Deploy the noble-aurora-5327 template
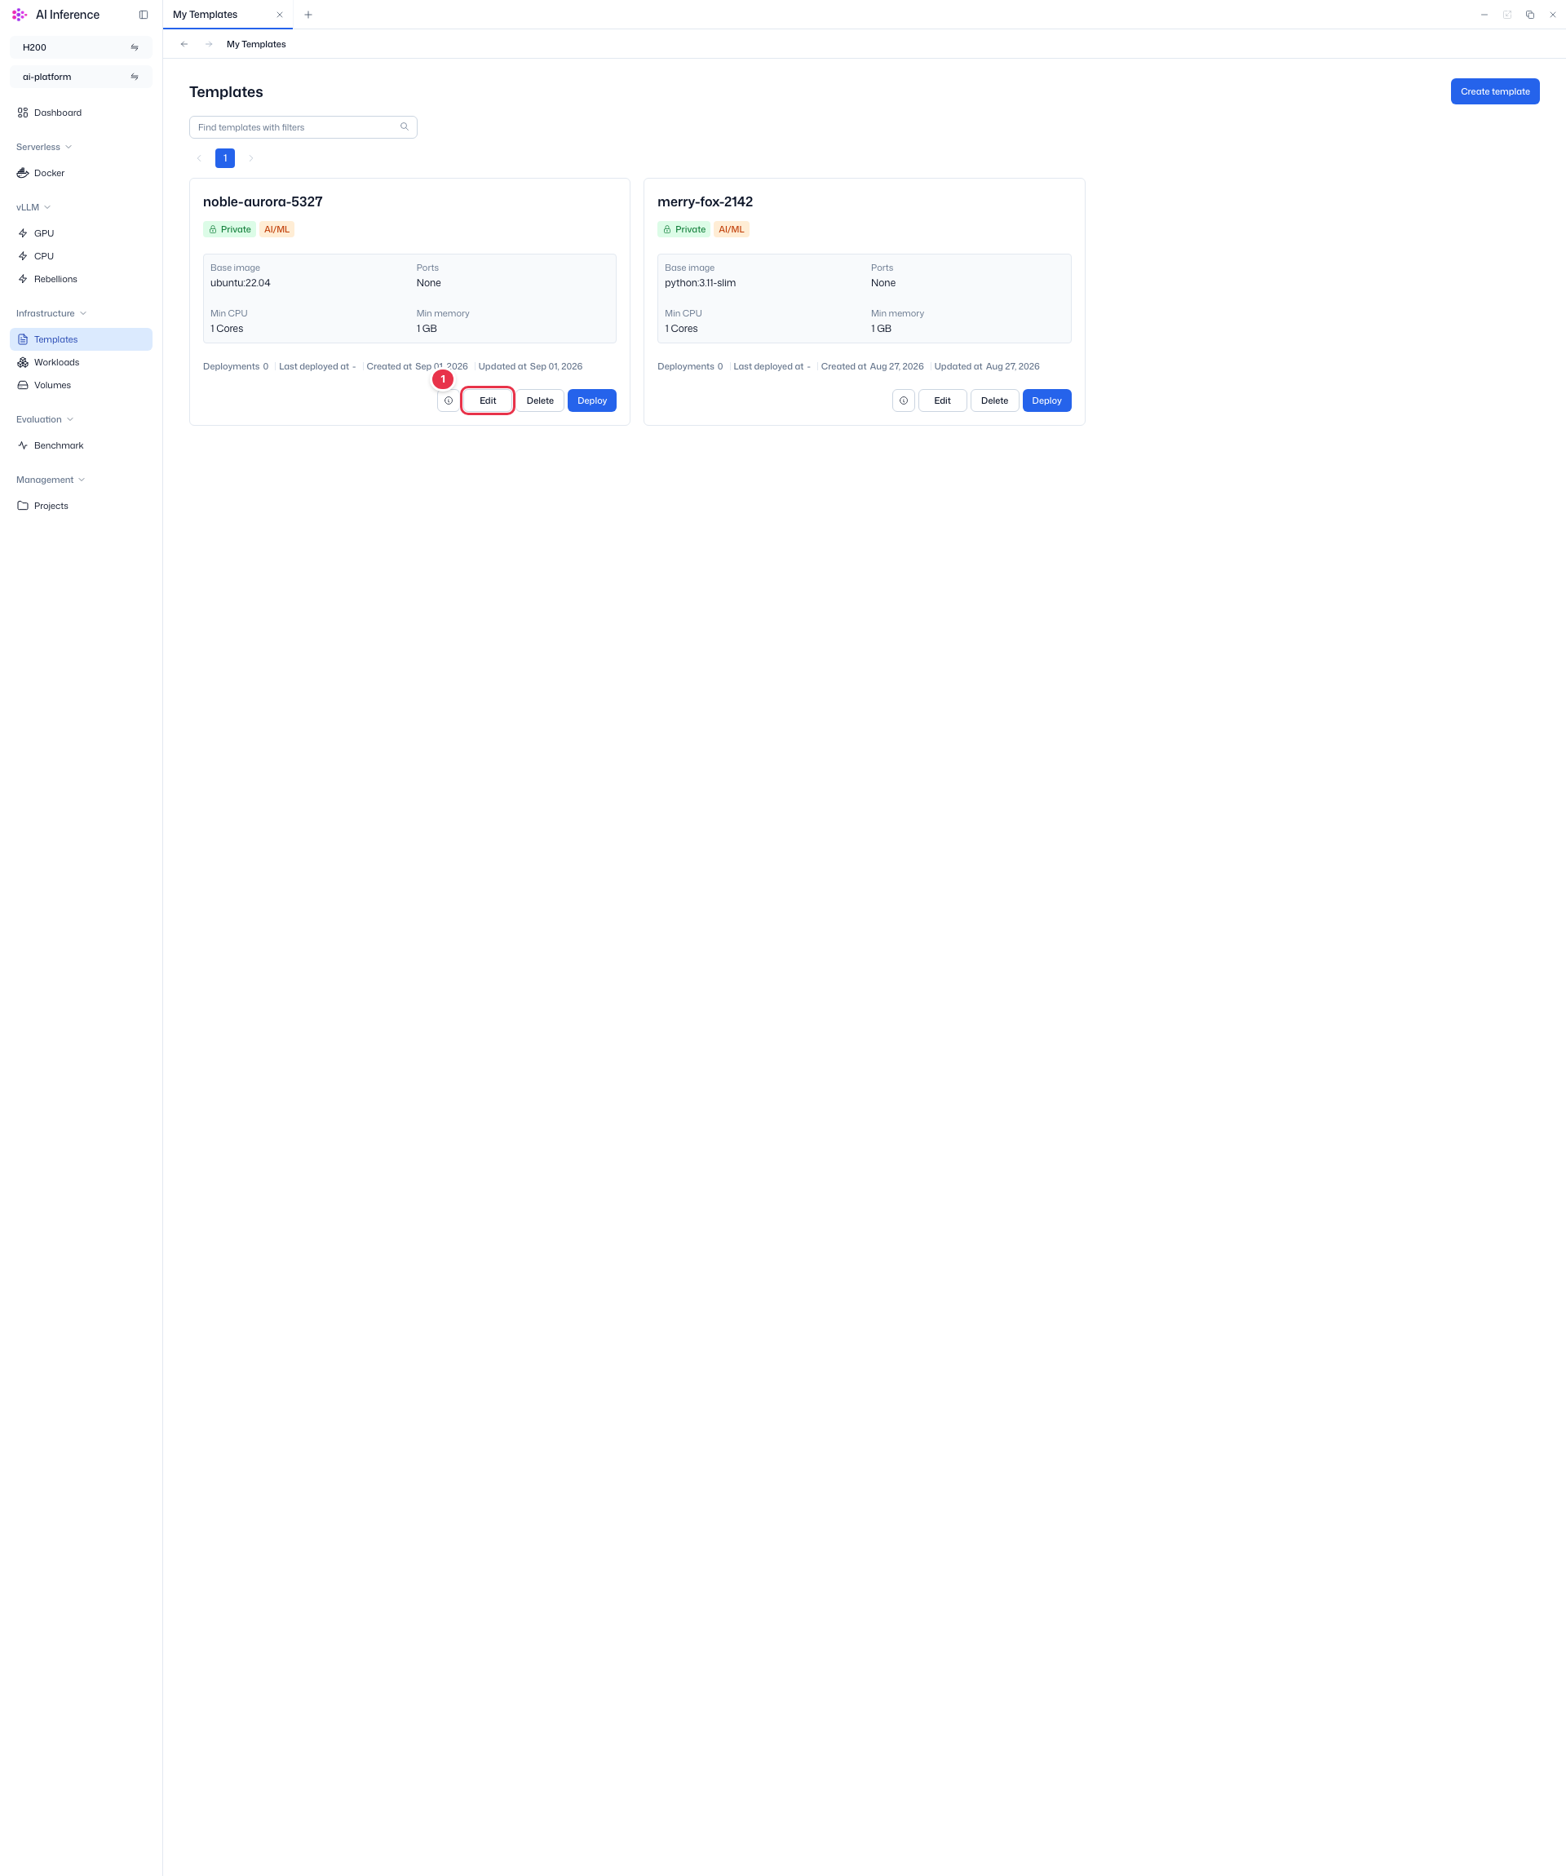 [591, 400]
